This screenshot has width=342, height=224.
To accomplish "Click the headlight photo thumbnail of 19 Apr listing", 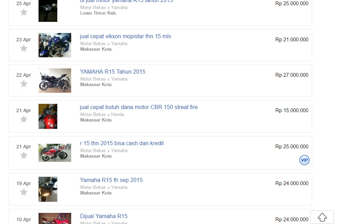I will click(48, 189).
